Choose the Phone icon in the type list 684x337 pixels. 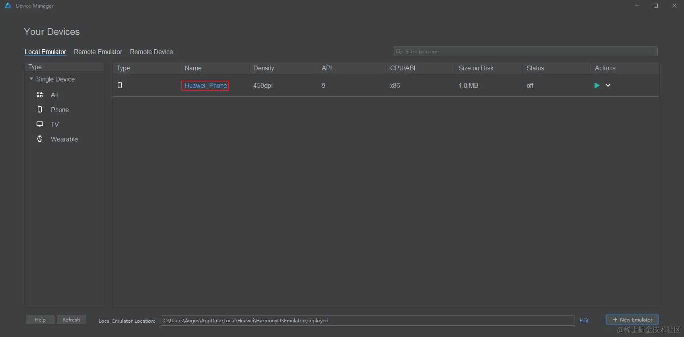click(x=40, y=109)
